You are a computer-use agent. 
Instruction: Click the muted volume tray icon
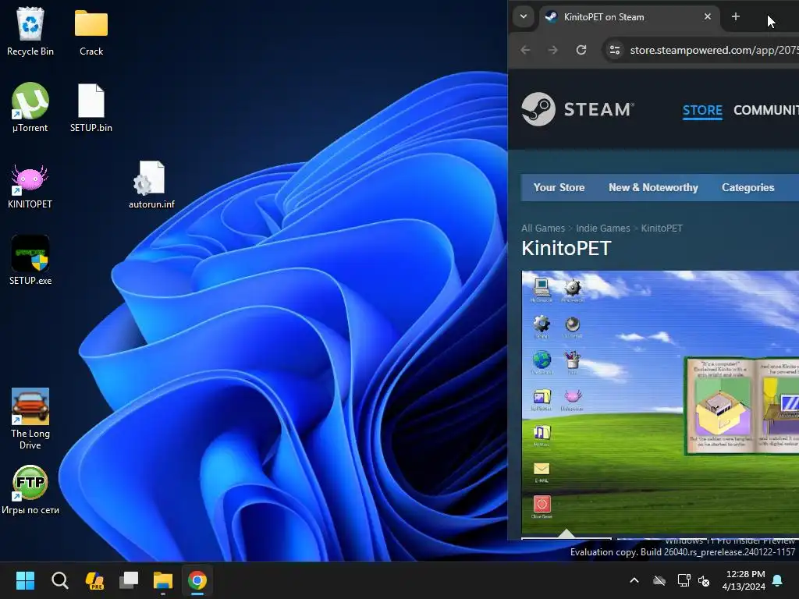pos(704,580)
